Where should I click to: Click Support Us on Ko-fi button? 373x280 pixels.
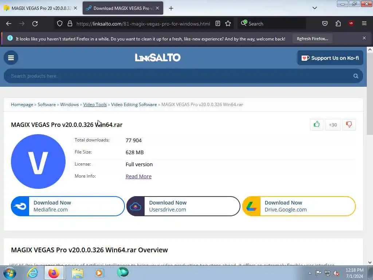(330, 58)
